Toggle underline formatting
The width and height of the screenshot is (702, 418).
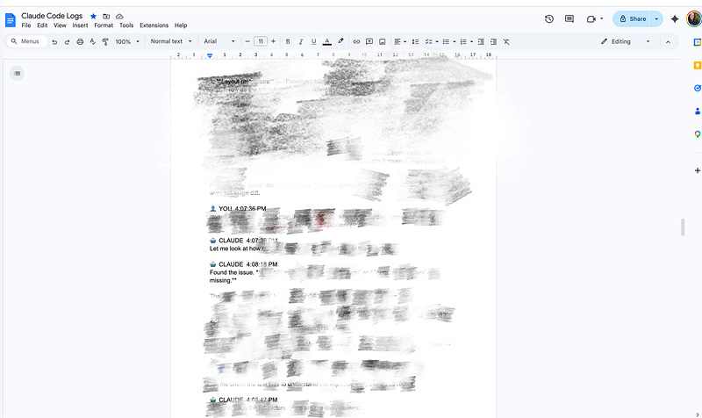(x=314, y=41)
